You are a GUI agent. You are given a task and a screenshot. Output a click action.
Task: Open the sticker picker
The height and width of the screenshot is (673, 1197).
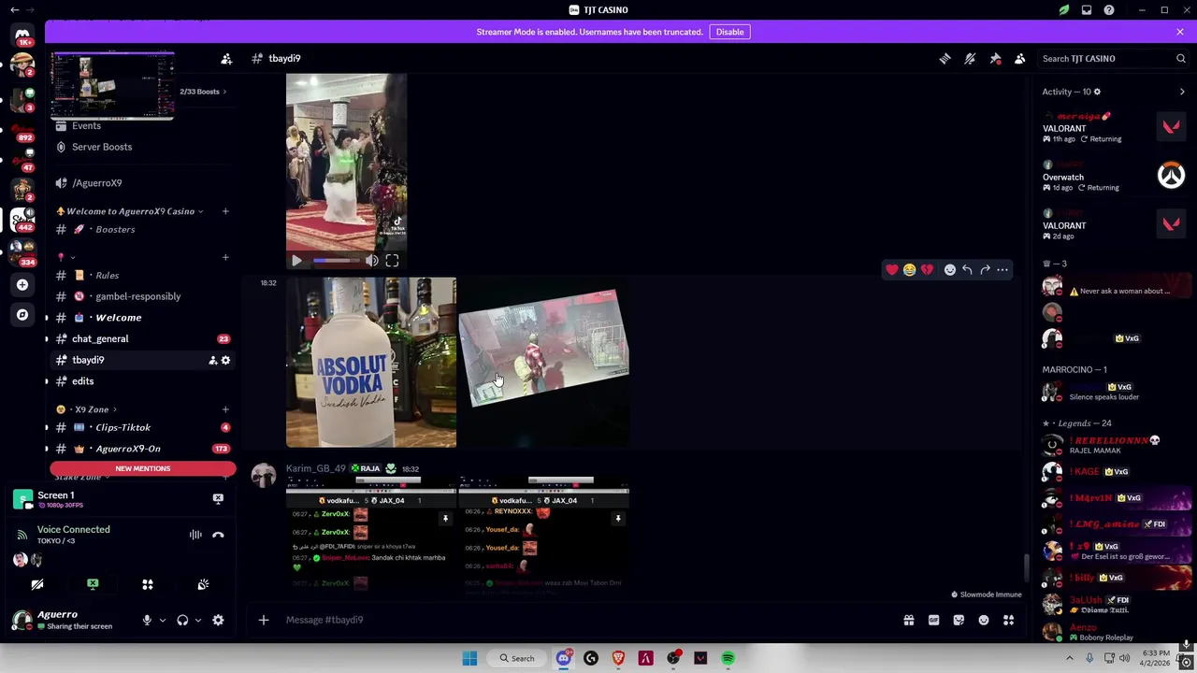coord(959,620)
